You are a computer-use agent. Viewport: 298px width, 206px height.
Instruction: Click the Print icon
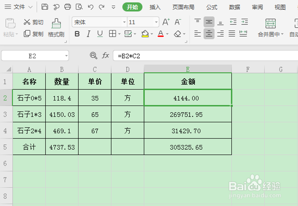(67, 7)
